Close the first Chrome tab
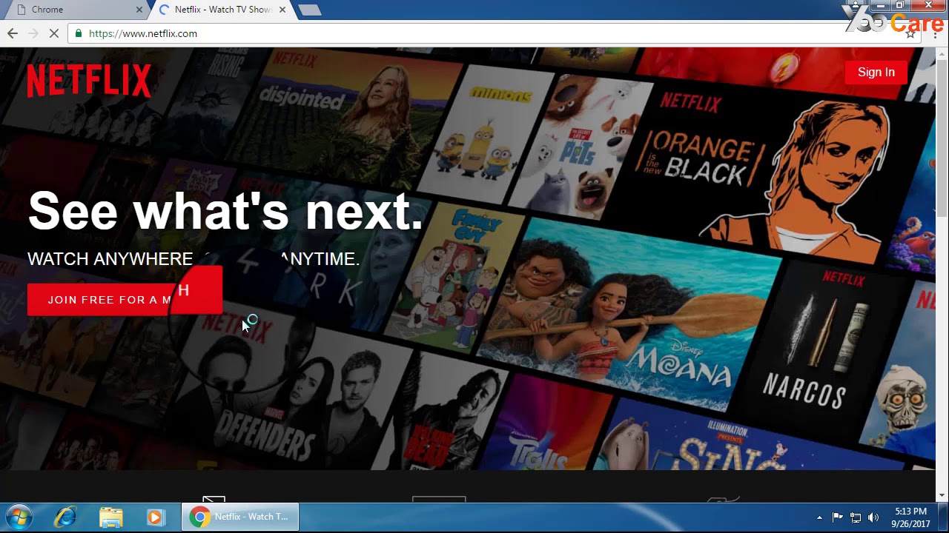The width and height of the screenshot is (949, 533). tap(139, 10)
